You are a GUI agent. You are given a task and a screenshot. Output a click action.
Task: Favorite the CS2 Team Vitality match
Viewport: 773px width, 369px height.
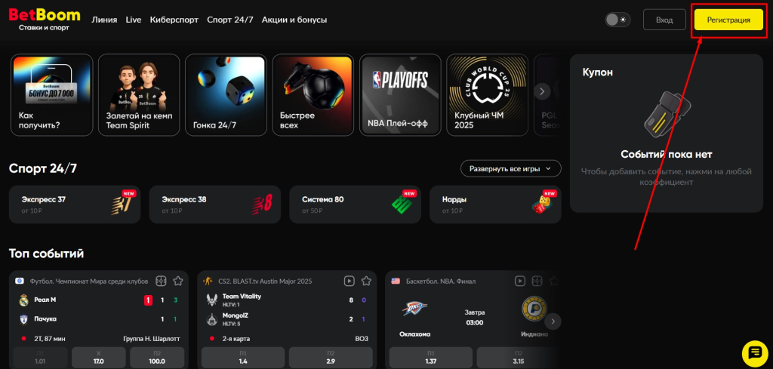(x=366, y=281)
